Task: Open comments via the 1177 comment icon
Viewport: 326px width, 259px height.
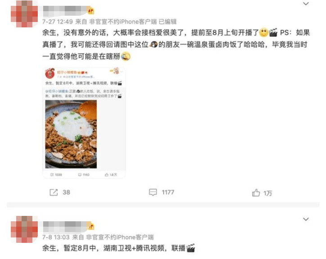Action: tap(153, 192)
